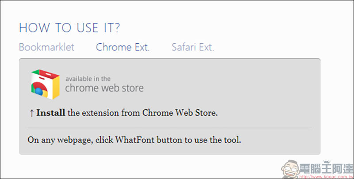
Task: Open the Chrome Web Store bag icon
Action: [x=46, y=84]
